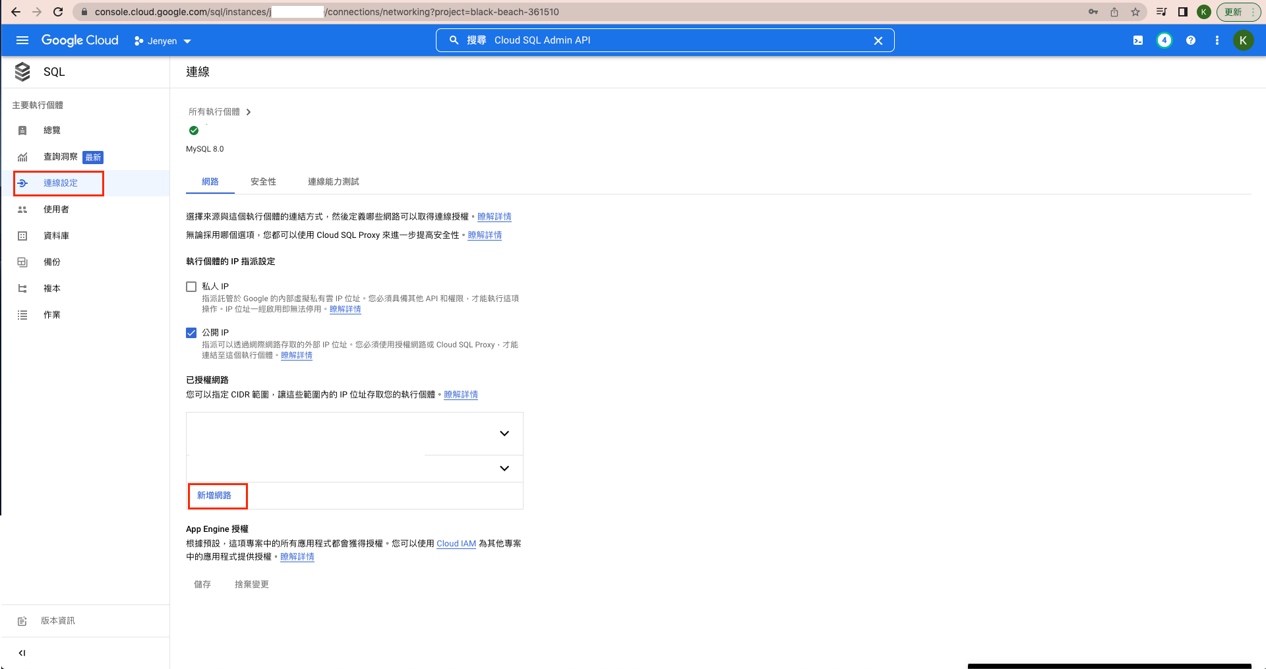Open the green K account avatar in Cloud header
1266x669 pixels.
pos(1243,40)
